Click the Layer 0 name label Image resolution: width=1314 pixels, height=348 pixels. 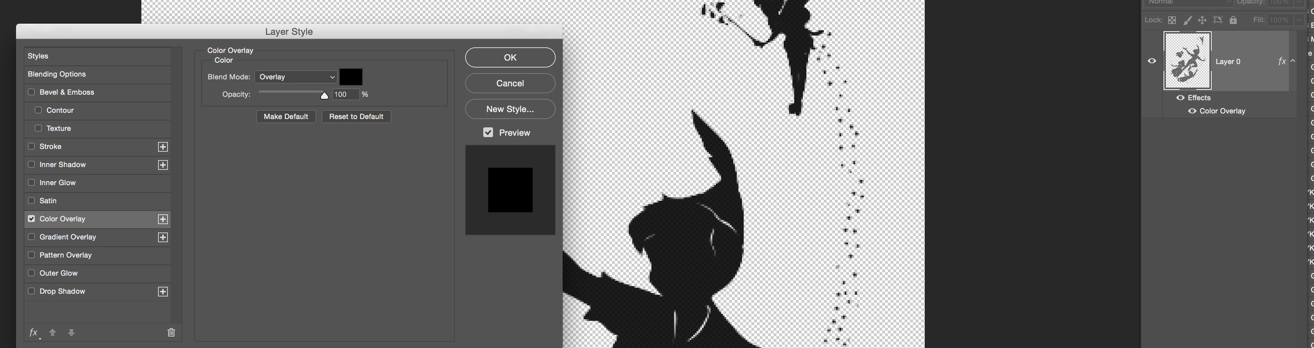(1228, 62)
